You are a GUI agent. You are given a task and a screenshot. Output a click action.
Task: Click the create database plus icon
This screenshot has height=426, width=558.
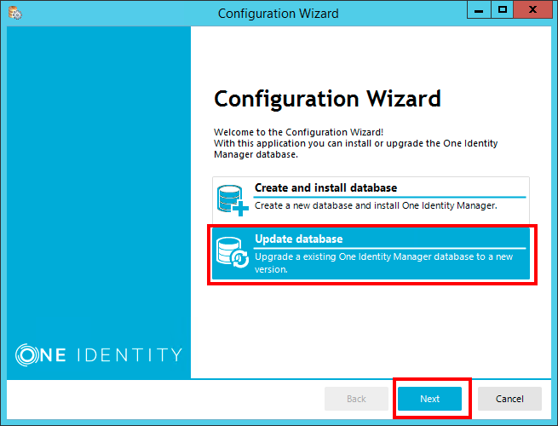click(x=233, y=200)
